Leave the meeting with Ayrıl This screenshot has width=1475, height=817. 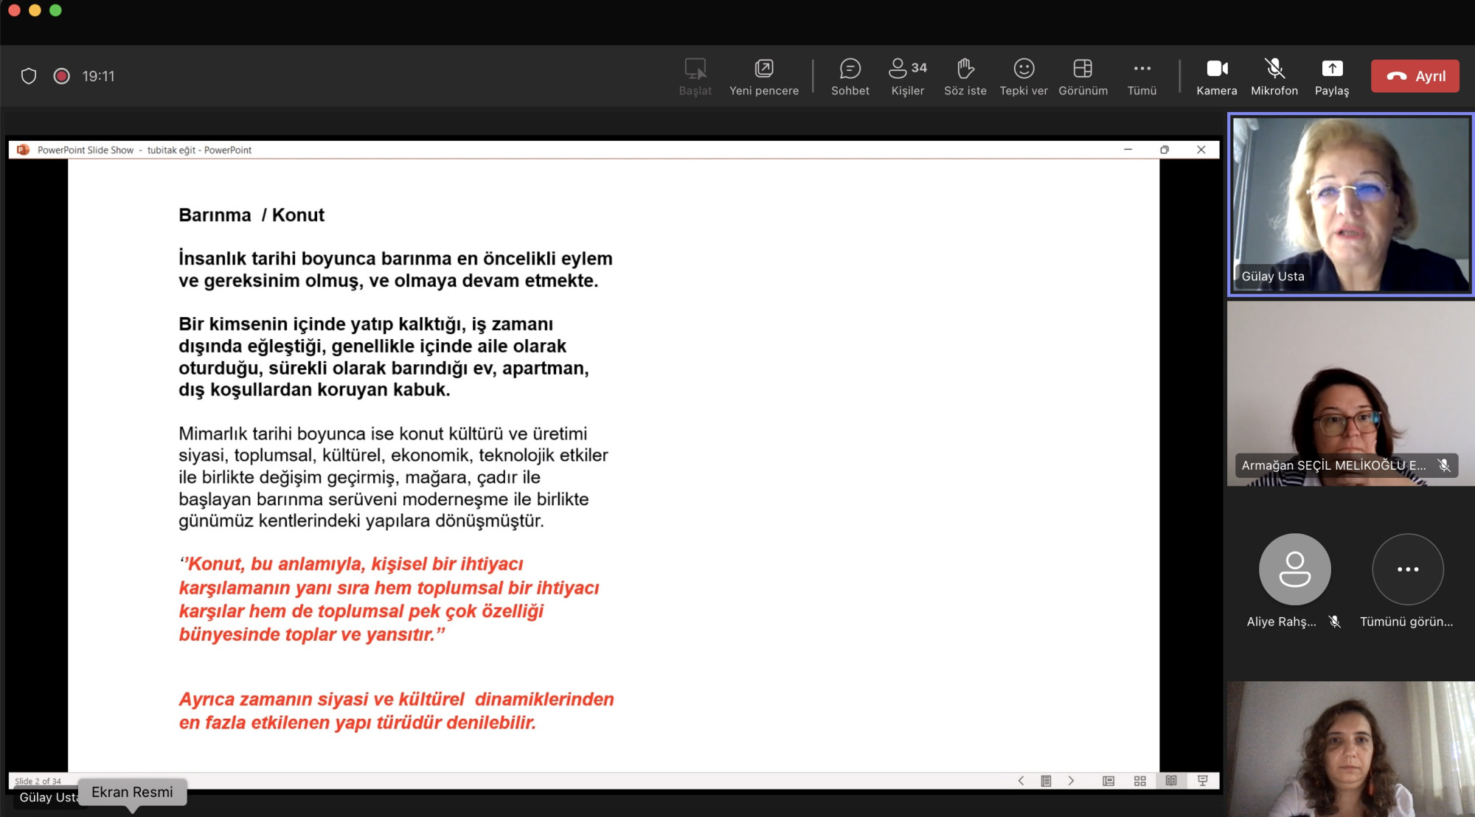coord(1415,76)
